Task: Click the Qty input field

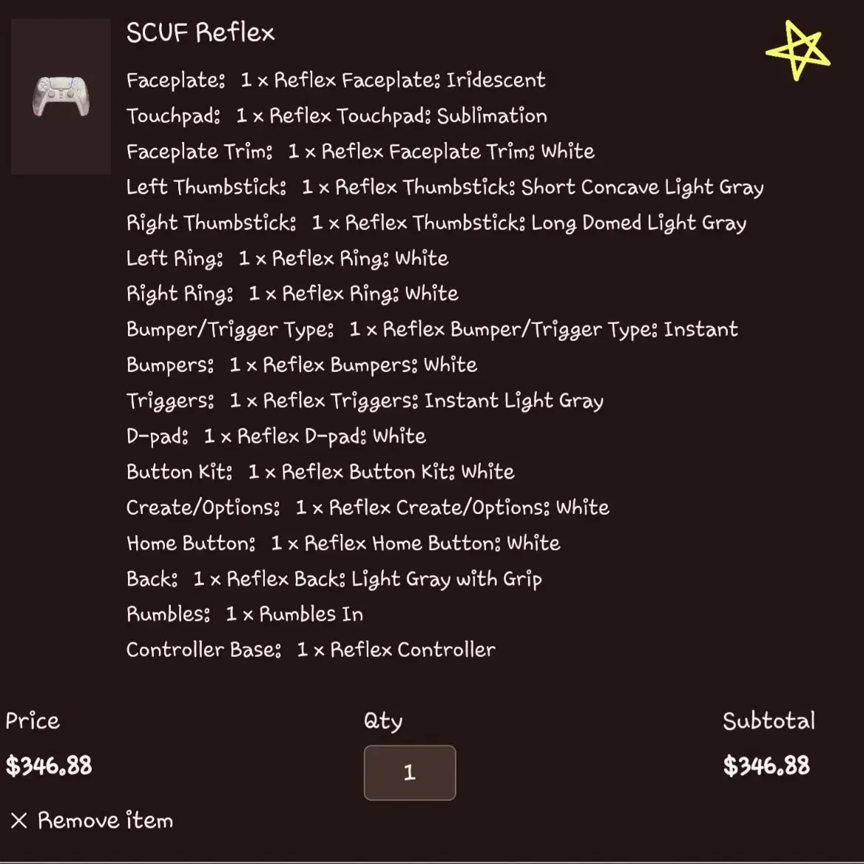Action: tap(409, 772)
